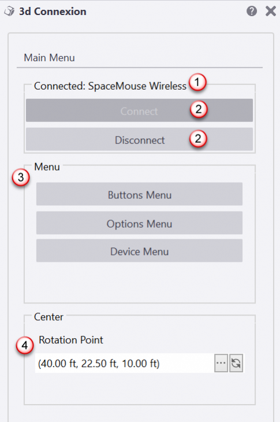This screenshot has height=422, width=280.
Task: Click the Rotation Point label
Action: 71,340
